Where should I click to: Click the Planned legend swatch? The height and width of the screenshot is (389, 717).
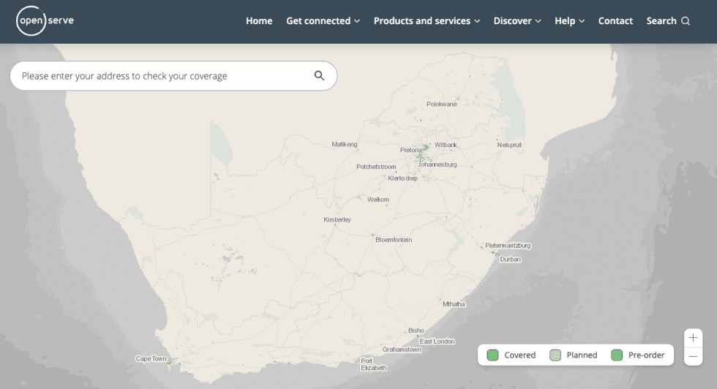click(x=555, y=355)
